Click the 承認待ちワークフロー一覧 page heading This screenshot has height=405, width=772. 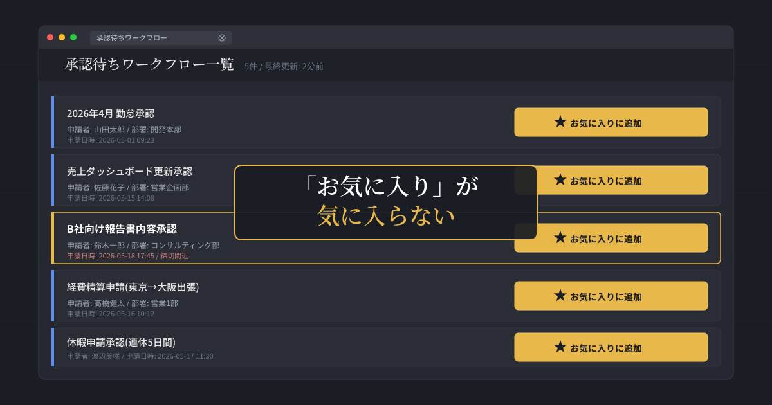click(149, 64)
